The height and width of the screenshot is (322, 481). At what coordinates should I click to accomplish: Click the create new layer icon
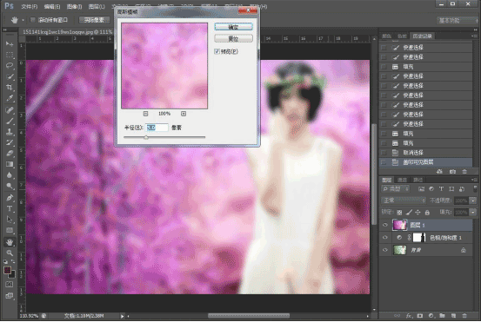[x=453, y=316]
